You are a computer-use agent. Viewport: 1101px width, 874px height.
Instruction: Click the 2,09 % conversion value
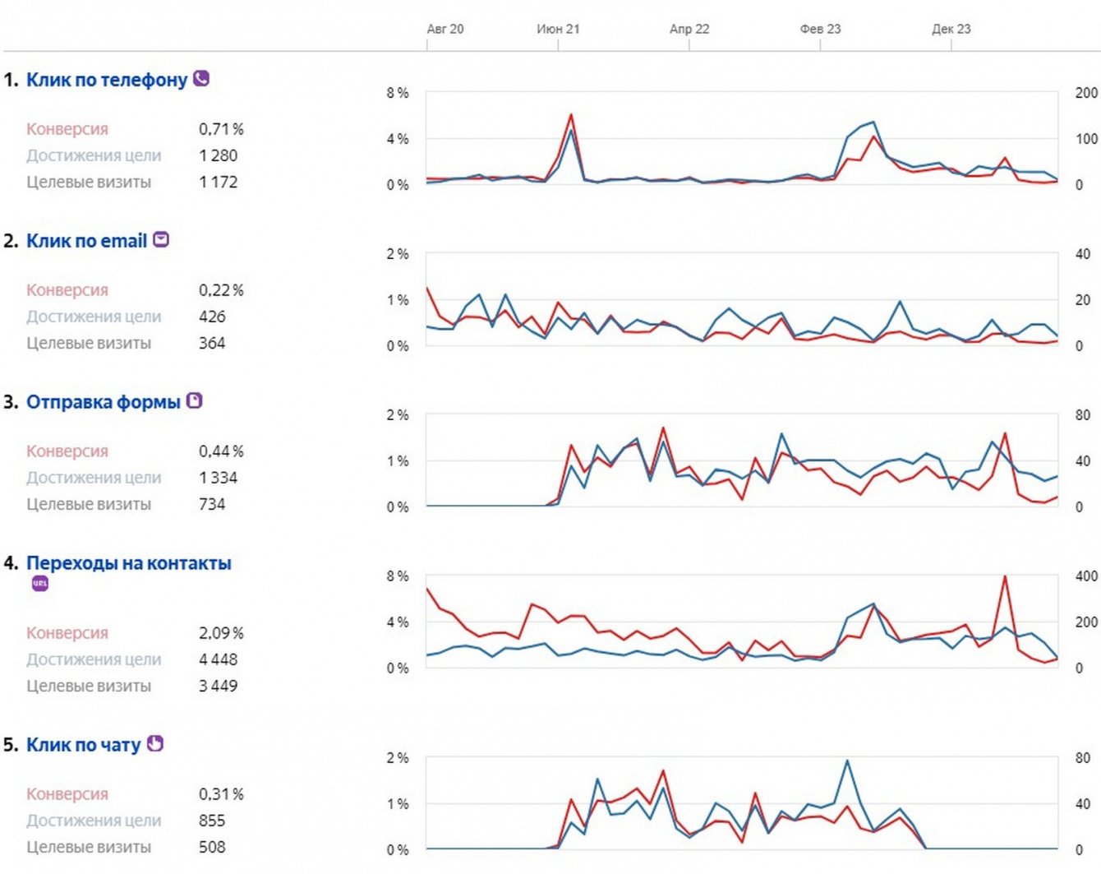221,633
